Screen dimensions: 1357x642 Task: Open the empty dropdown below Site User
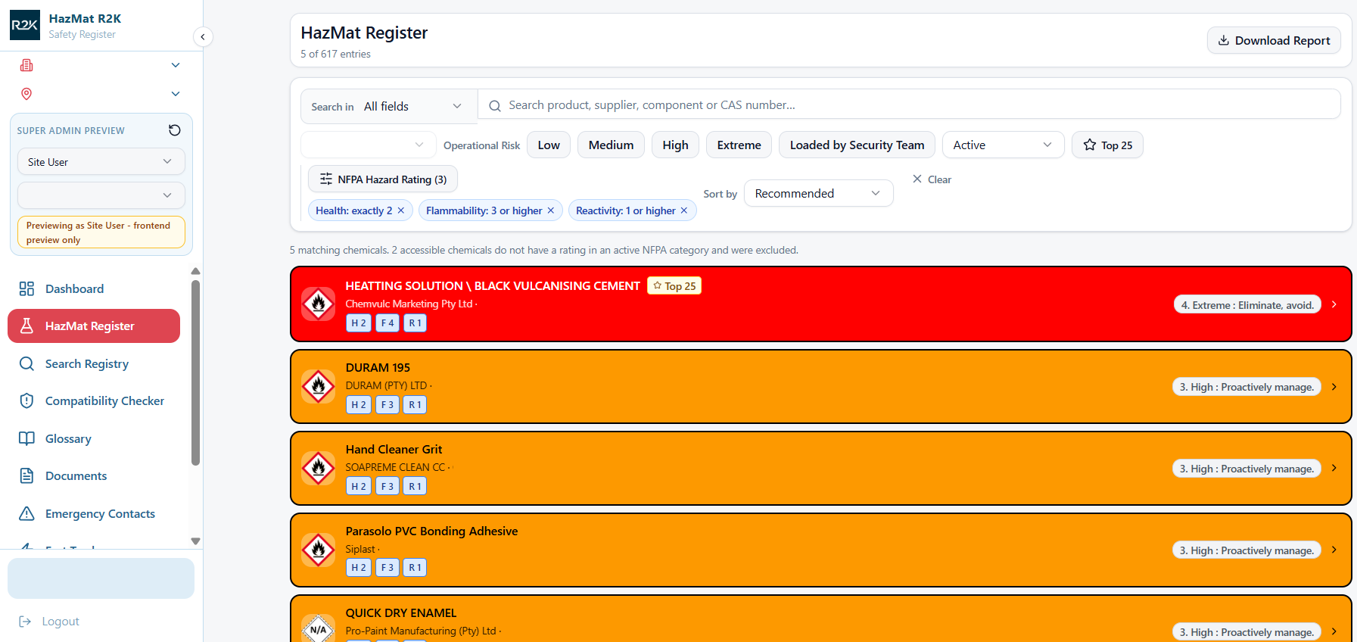pos(101,195)
